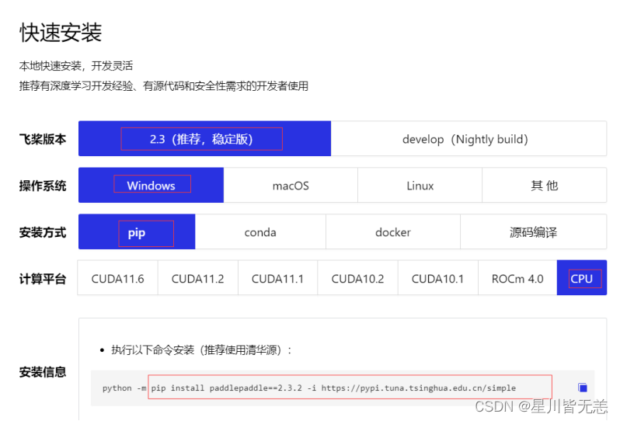Choose Linux operating system option
The width and height of the screenshot is (620, 421).
click(x=420, y=185)
